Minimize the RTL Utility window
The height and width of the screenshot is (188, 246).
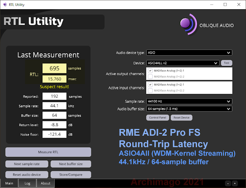click(x=212, y=5)
